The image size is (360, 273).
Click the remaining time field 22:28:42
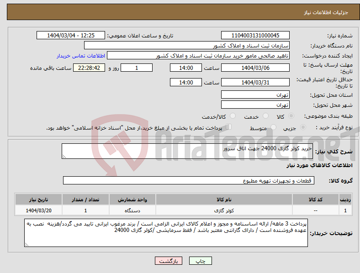[89, 68]
